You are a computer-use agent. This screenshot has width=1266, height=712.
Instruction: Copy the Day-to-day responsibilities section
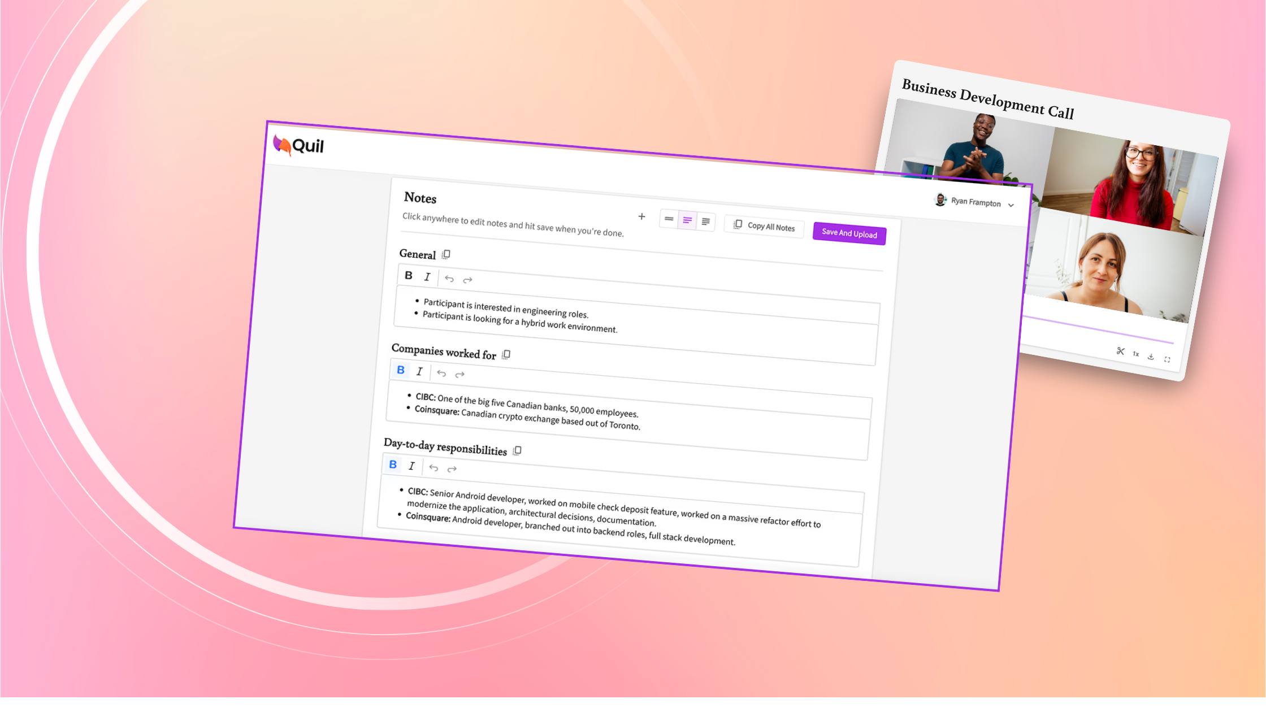[x=517, y=450]
